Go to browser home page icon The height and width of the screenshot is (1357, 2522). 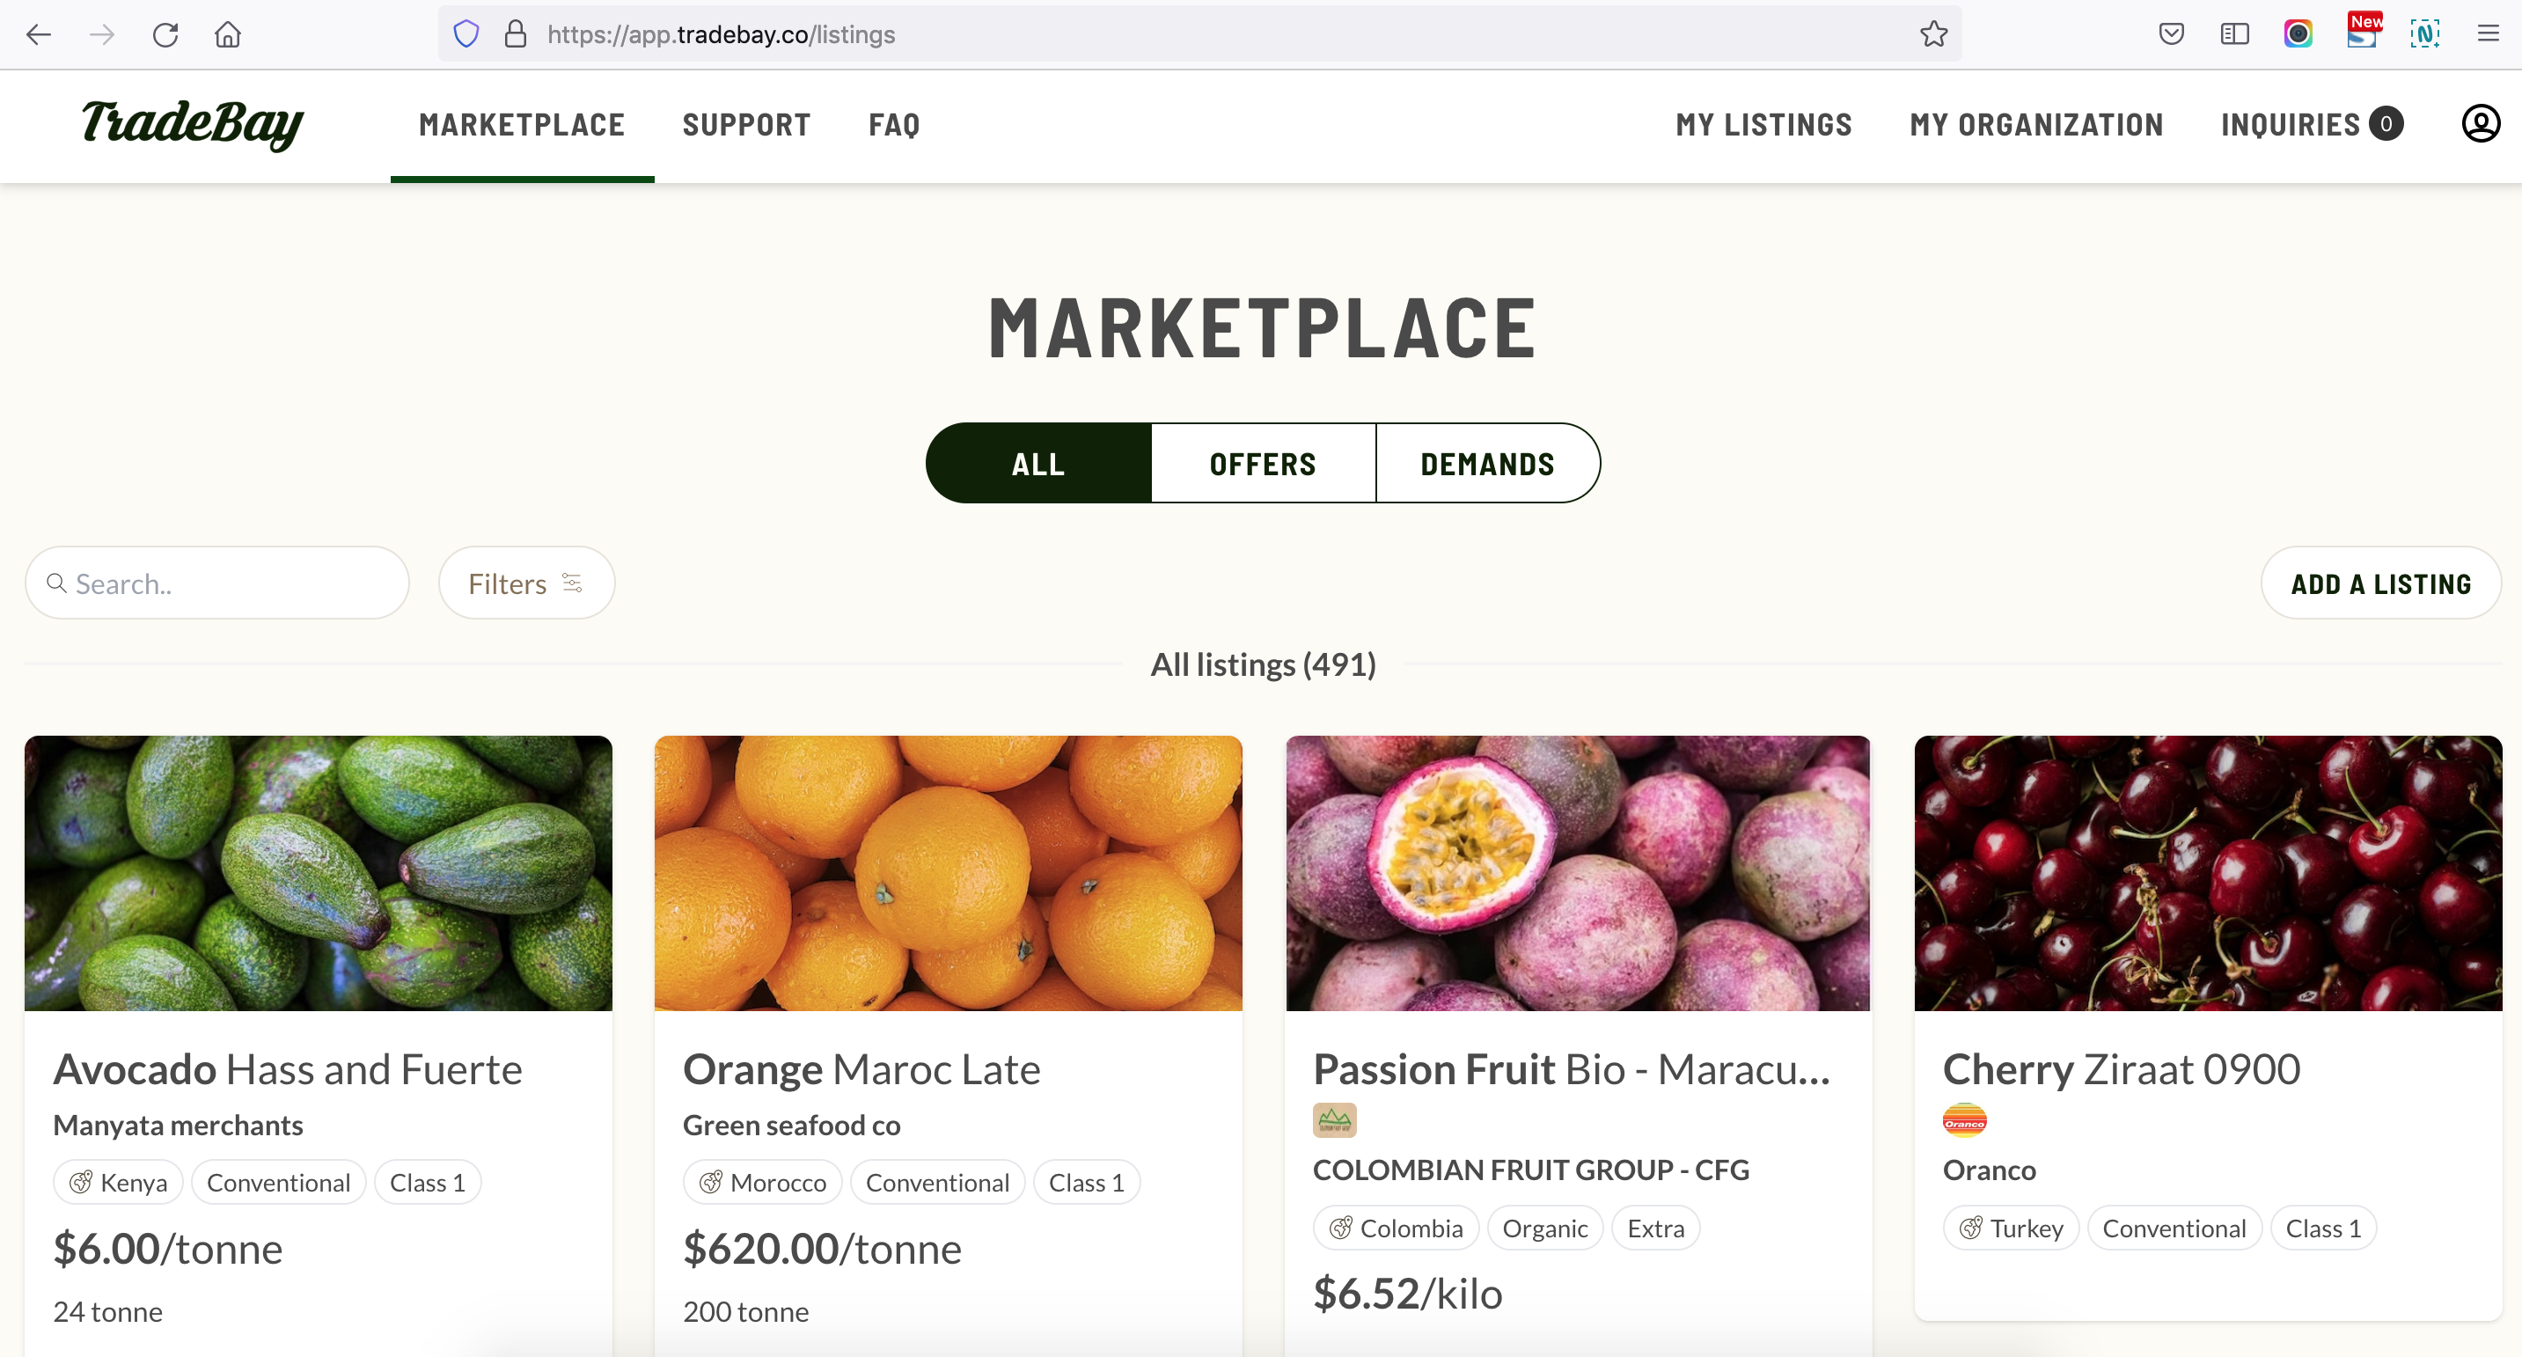click(x=228, y=34)
